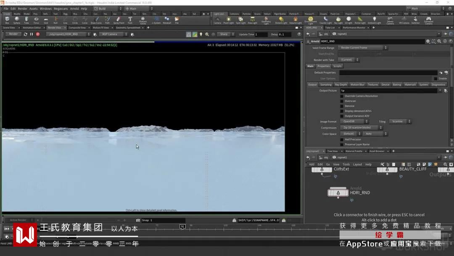This screenshot has width=454, height=256.
Task: Open the Build desktop dropdown
Action: 108,9
